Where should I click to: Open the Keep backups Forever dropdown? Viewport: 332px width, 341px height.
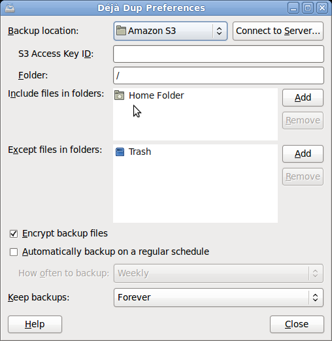click(218, 297)
